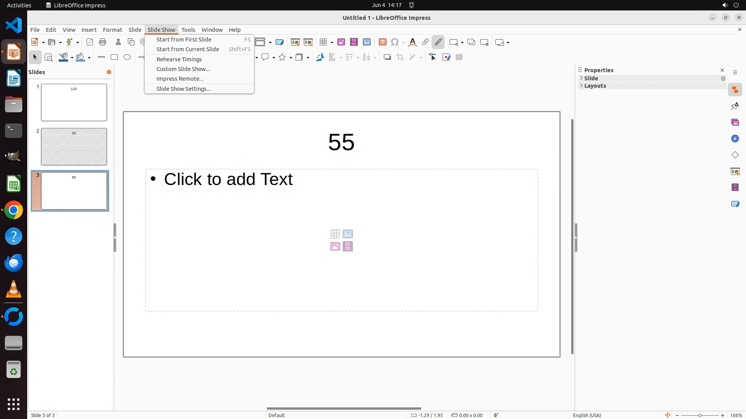
Task: Insert audio or video icon
Action: (x=354, y=42)
